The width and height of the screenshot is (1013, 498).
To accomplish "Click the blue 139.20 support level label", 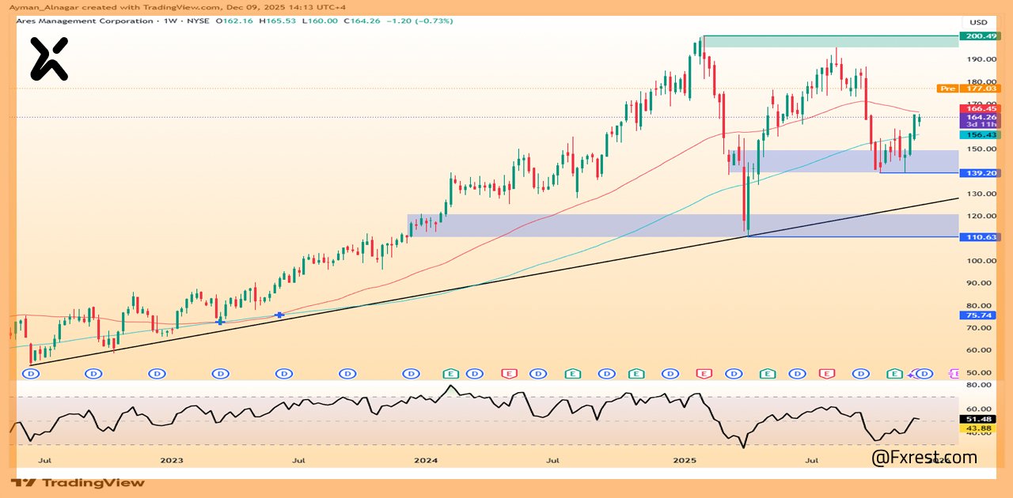I will (x=980, y=172).
